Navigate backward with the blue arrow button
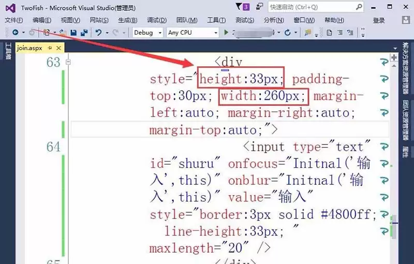Image resolution: width=414 pixels, height=264 pixels. pyautogui.click(x=16, y=32)
